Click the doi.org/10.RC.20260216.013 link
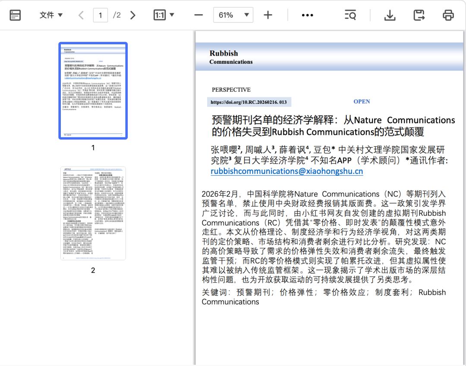 pos(249,102)
